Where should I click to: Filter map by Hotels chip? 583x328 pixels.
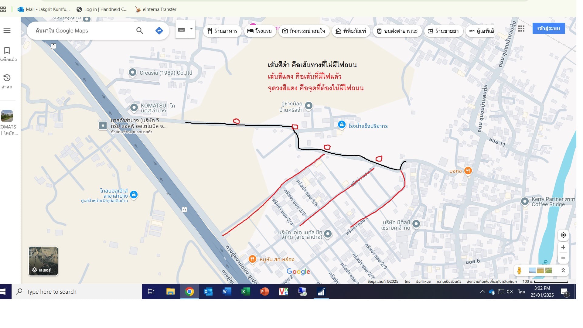tap(260, 31)
